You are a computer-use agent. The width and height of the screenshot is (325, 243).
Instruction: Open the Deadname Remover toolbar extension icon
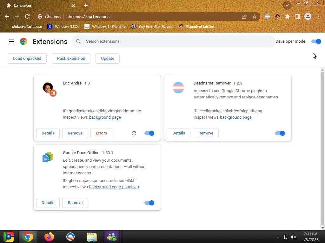coord(267,16)
